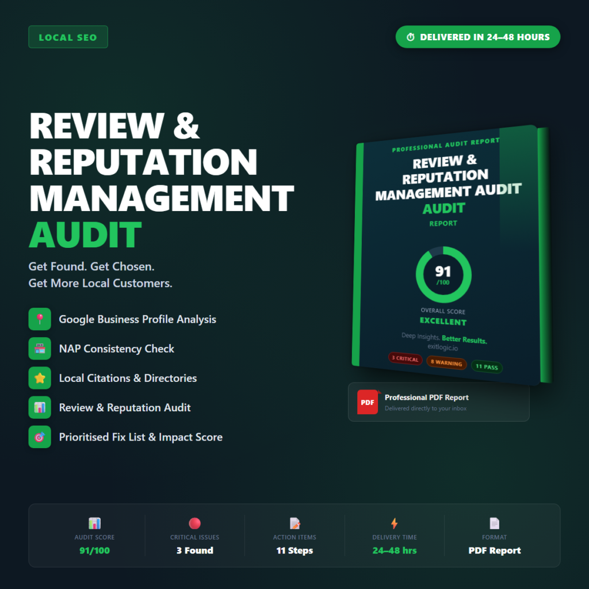Click the red circle Critical Issues icon
The height and width of the screenshot is (589, 589).
(x=194, y=523)
